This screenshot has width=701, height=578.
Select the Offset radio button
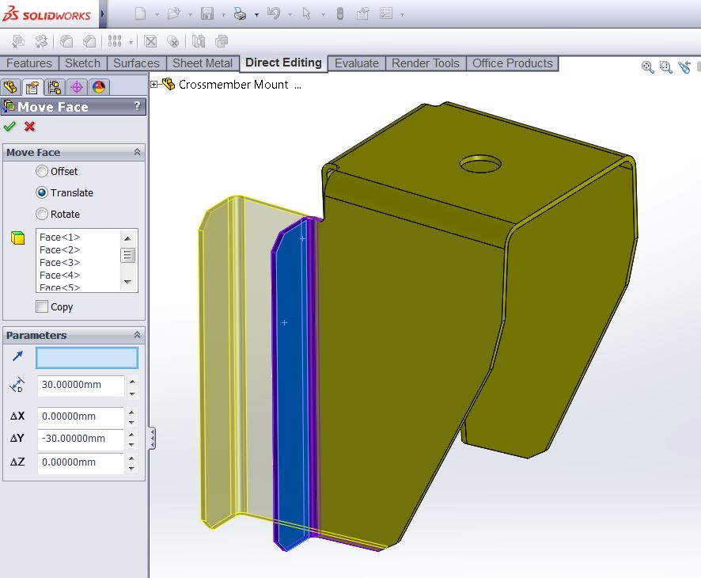(x=42, y=171)
